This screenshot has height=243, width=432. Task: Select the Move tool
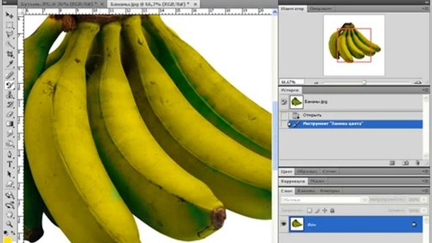pyautogui.click(x=9, y=15)
